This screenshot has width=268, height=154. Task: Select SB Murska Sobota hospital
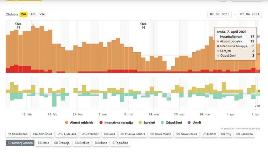(133, 134)
